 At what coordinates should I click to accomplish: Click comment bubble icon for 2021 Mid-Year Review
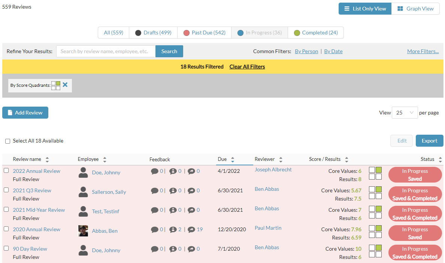(x=154, y=210)
